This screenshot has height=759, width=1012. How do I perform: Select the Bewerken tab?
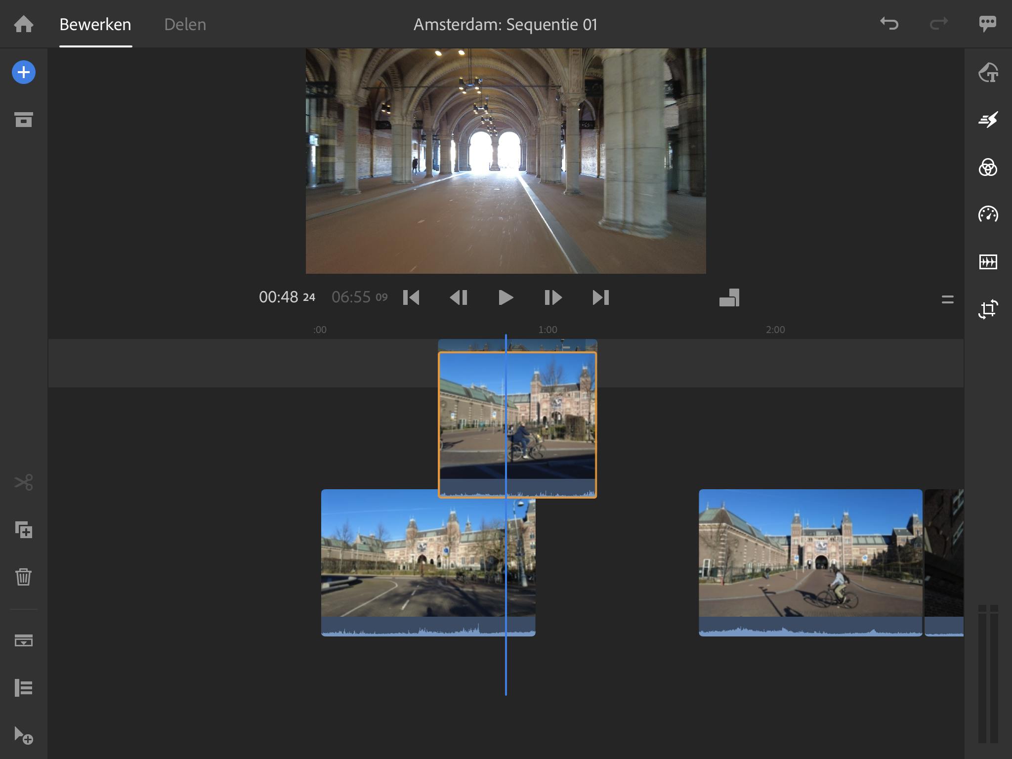point(95,24)
